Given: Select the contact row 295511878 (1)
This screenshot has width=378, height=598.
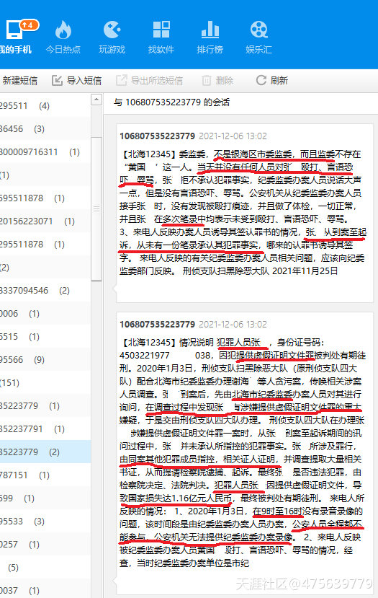Looking at the screenshot, I should (45, 244).
